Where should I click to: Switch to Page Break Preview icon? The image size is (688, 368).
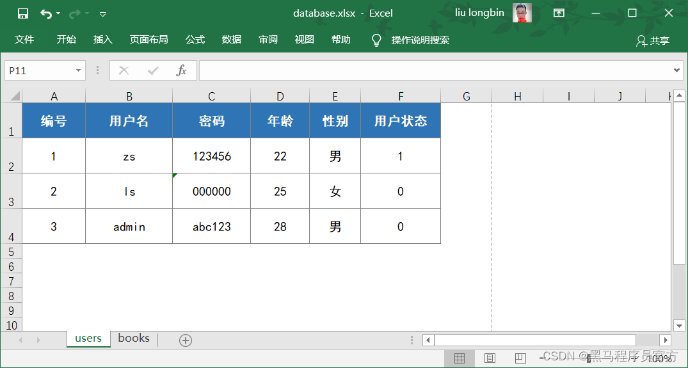[x=520, y=358]
